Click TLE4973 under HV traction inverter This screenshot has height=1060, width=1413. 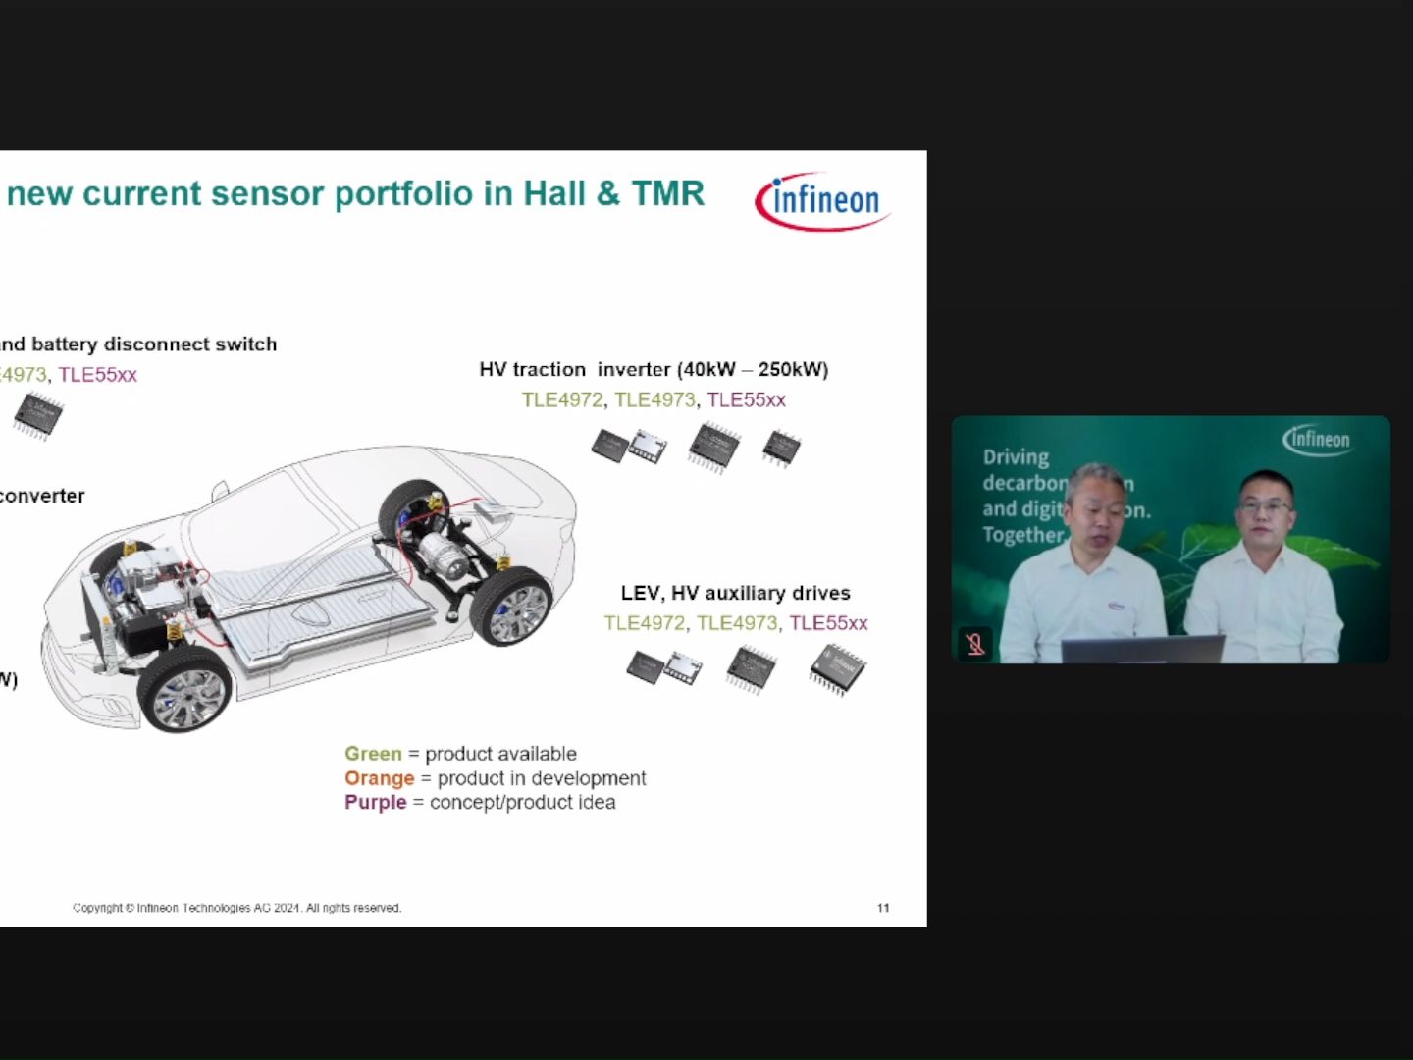(655, 399)
